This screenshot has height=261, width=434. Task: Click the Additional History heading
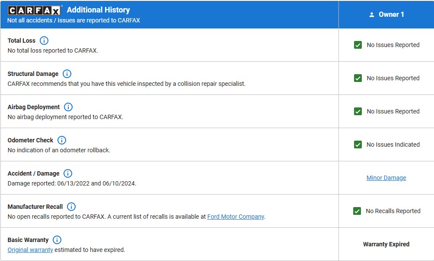[x=98, y=10]
